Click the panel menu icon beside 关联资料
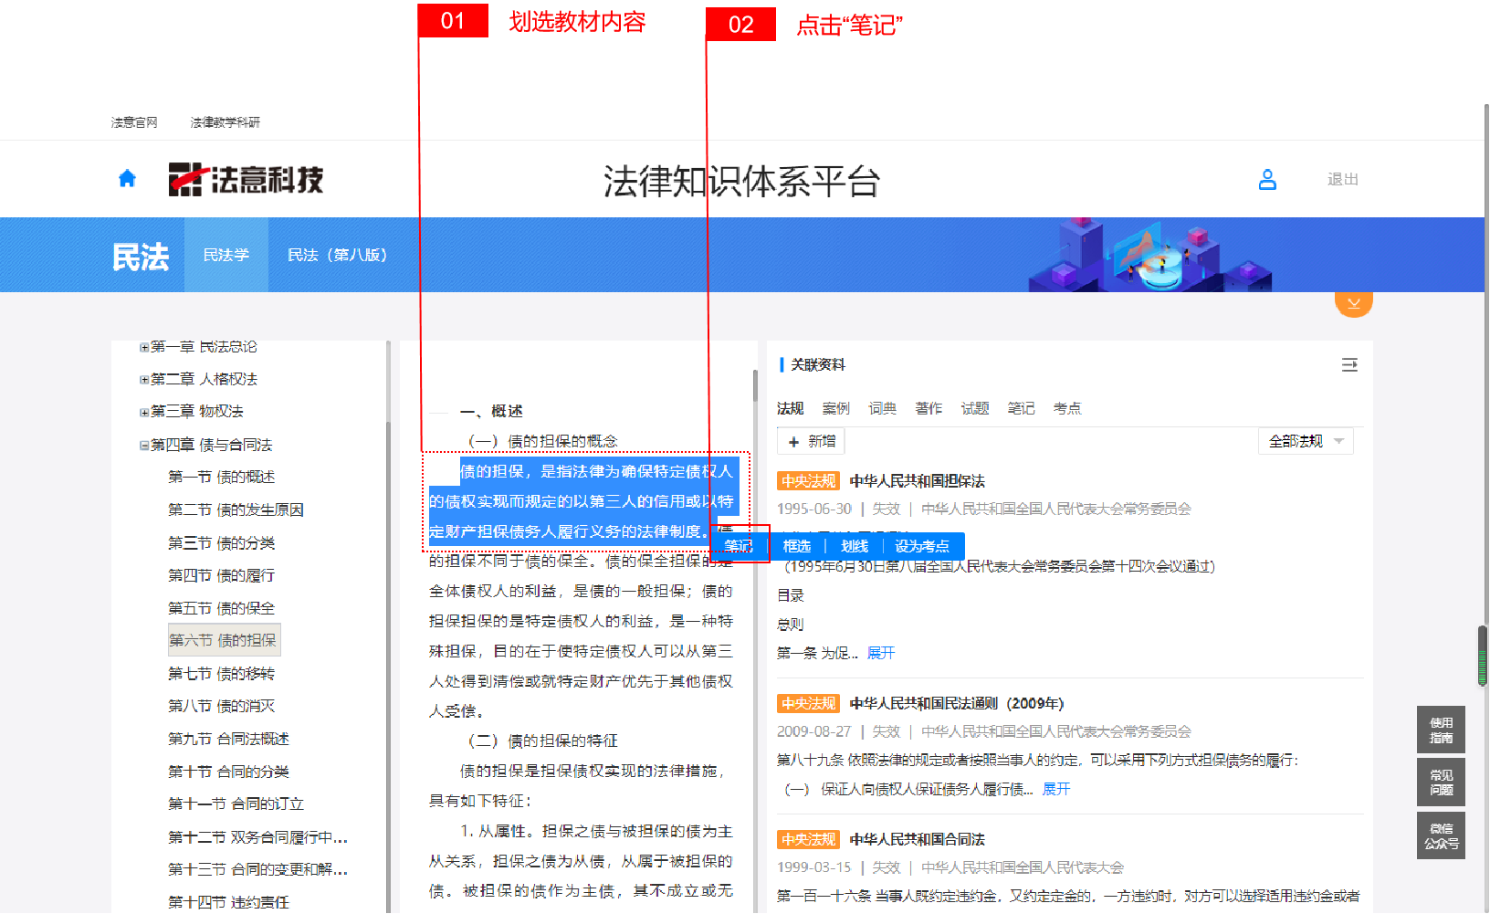This screenshot has height=914, width=1490. [x=1349, y=365]
